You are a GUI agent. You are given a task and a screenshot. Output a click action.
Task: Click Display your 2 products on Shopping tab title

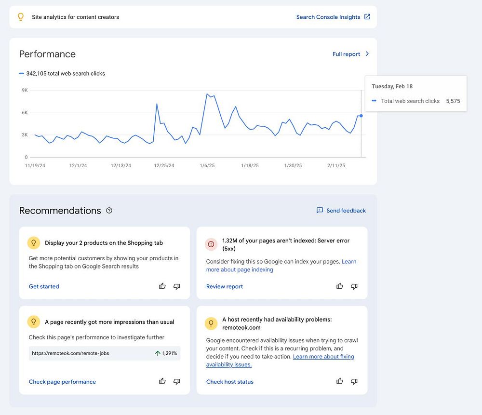click(x=104, y=243)
